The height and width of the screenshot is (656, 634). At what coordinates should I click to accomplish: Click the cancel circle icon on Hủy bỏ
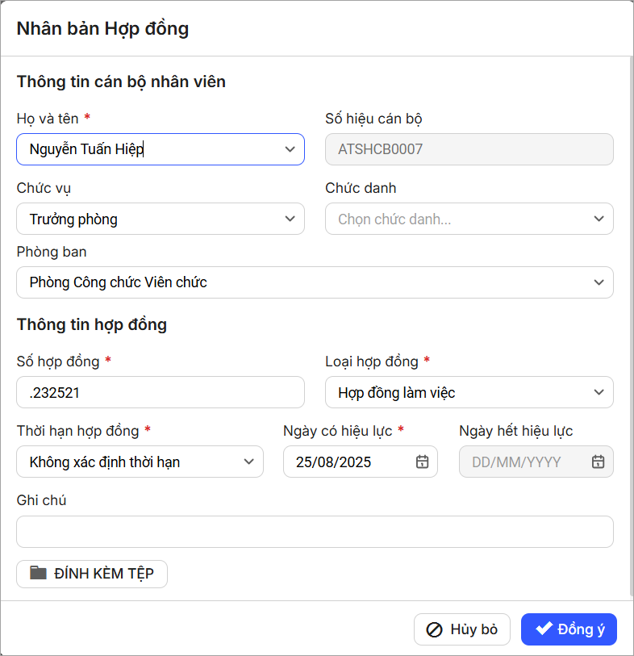[434, 630]
